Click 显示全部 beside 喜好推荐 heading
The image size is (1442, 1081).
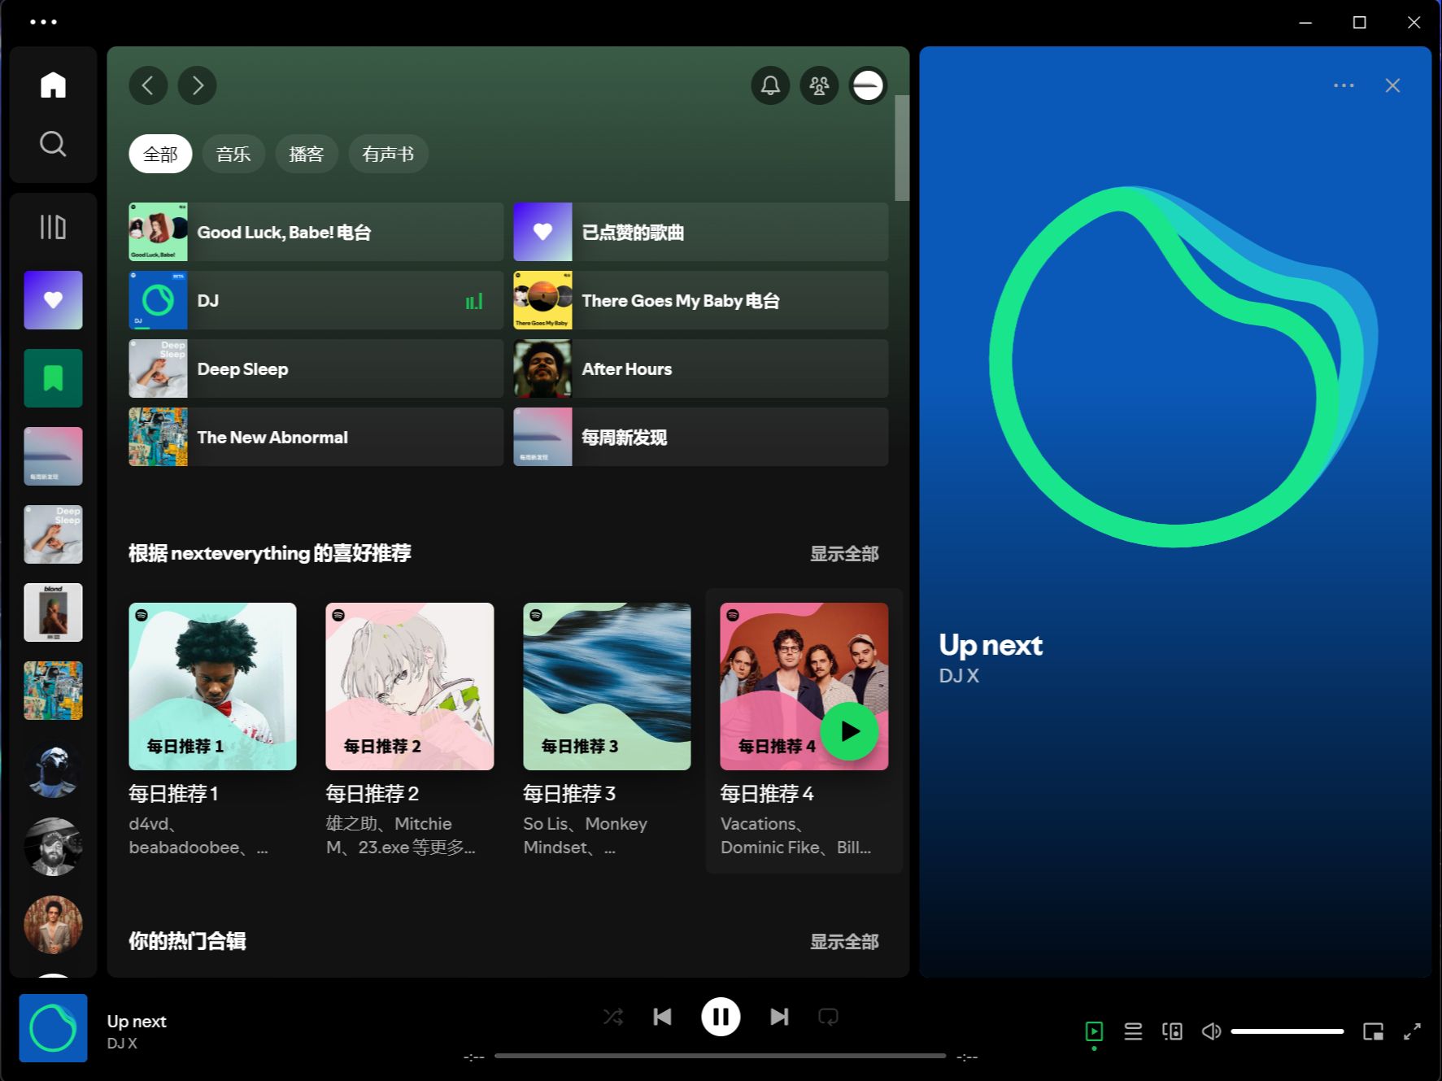[x=844, y=554]
